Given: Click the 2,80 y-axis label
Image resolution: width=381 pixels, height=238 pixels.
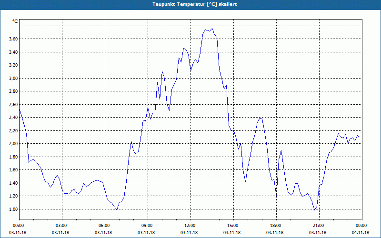Looking at the screenshot, I should [x=13, y=91].
